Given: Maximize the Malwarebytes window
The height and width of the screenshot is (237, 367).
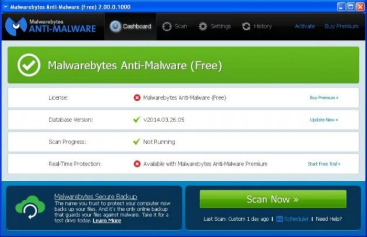Looking at the screenshot, I should click(351, 7).
